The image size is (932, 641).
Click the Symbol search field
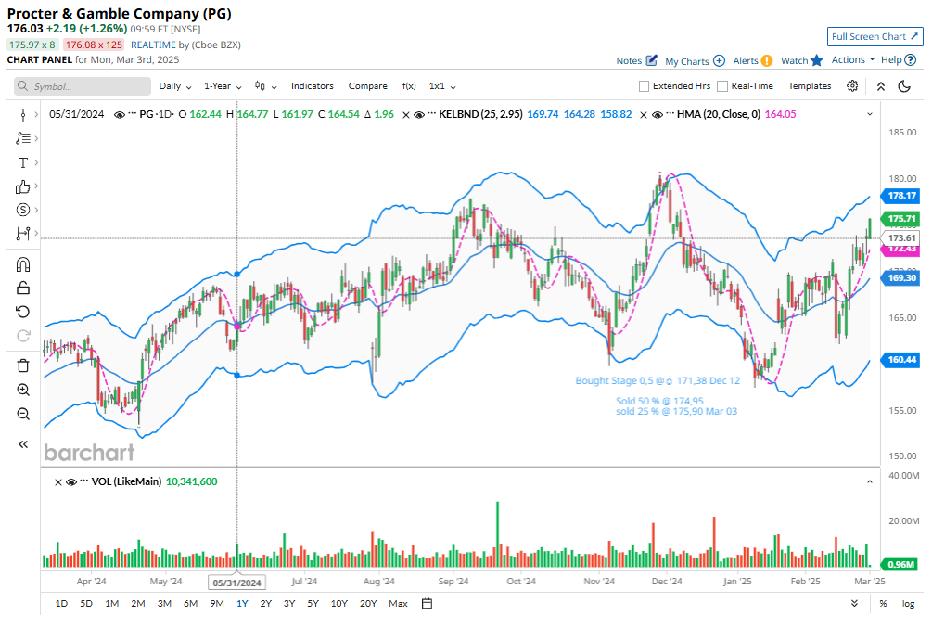[83, 86]
